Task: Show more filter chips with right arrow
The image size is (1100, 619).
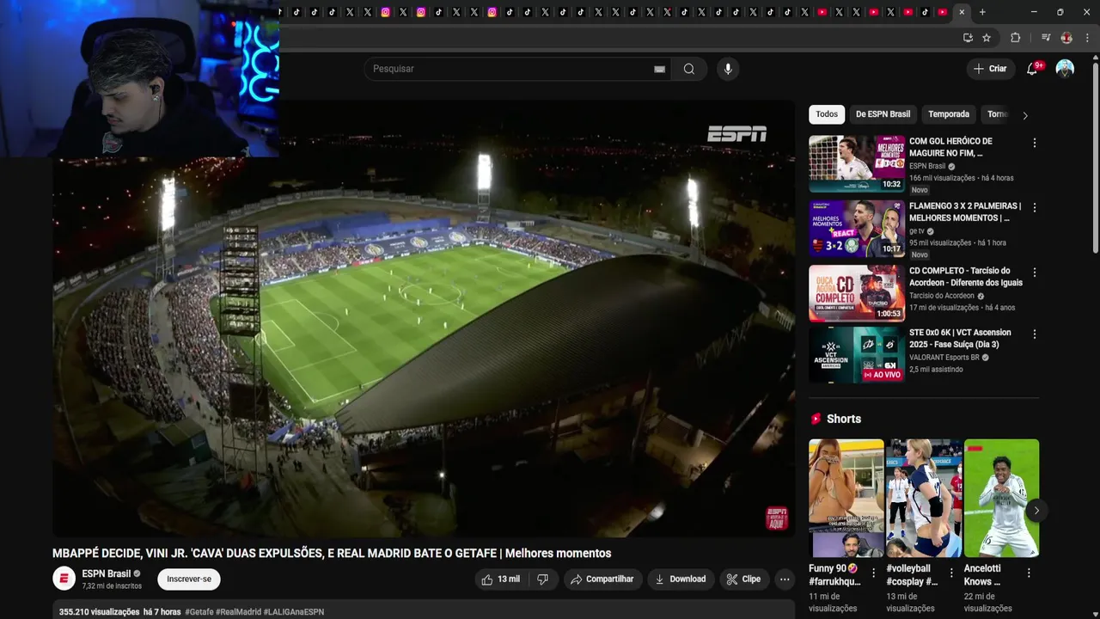Action: [1024, 115]
